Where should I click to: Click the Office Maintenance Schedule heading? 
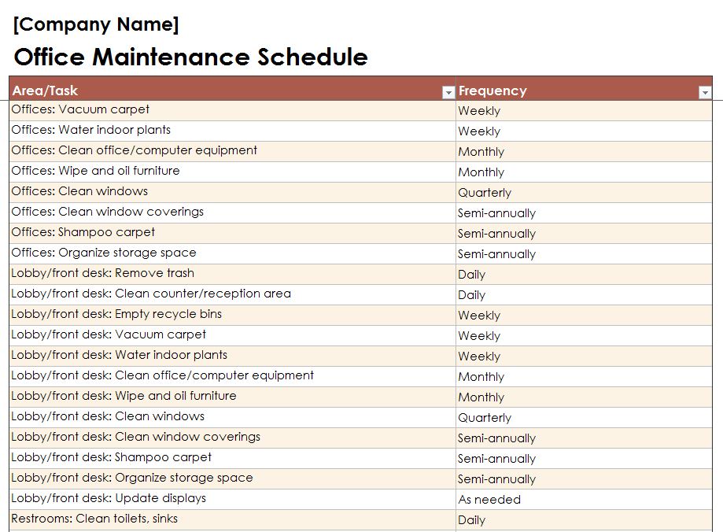click(191, 57)
